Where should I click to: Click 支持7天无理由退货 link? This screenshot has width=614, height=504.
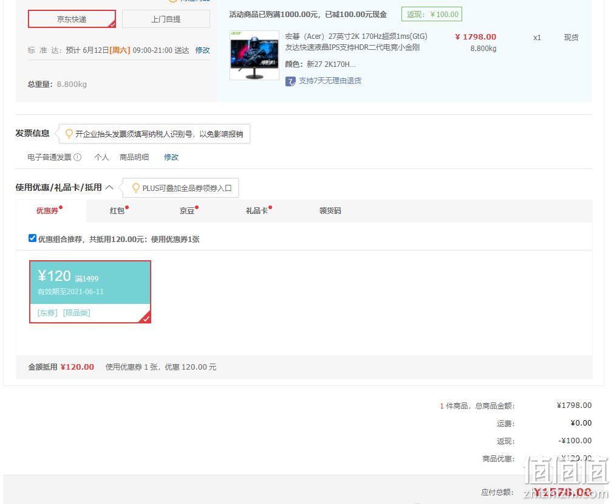[x=330, y=81]
